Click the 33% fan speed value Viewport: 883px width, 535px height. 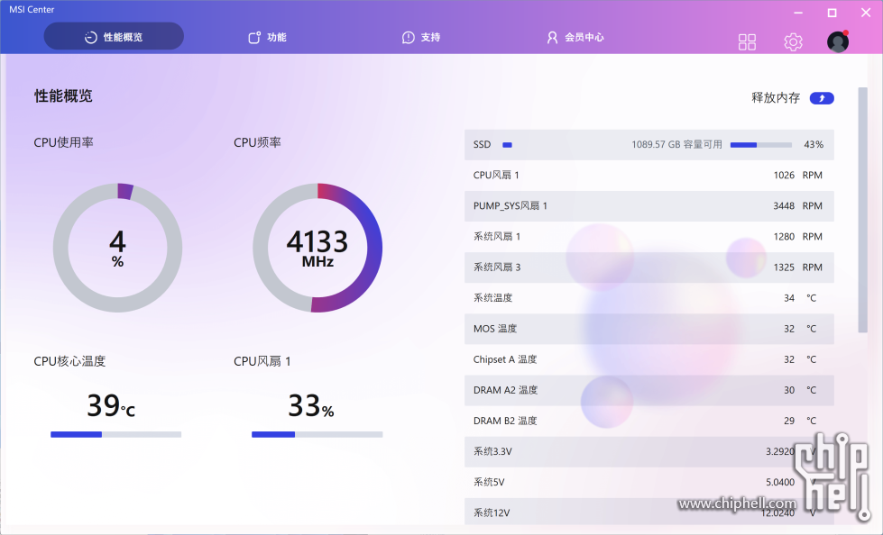tap(311, 405)
